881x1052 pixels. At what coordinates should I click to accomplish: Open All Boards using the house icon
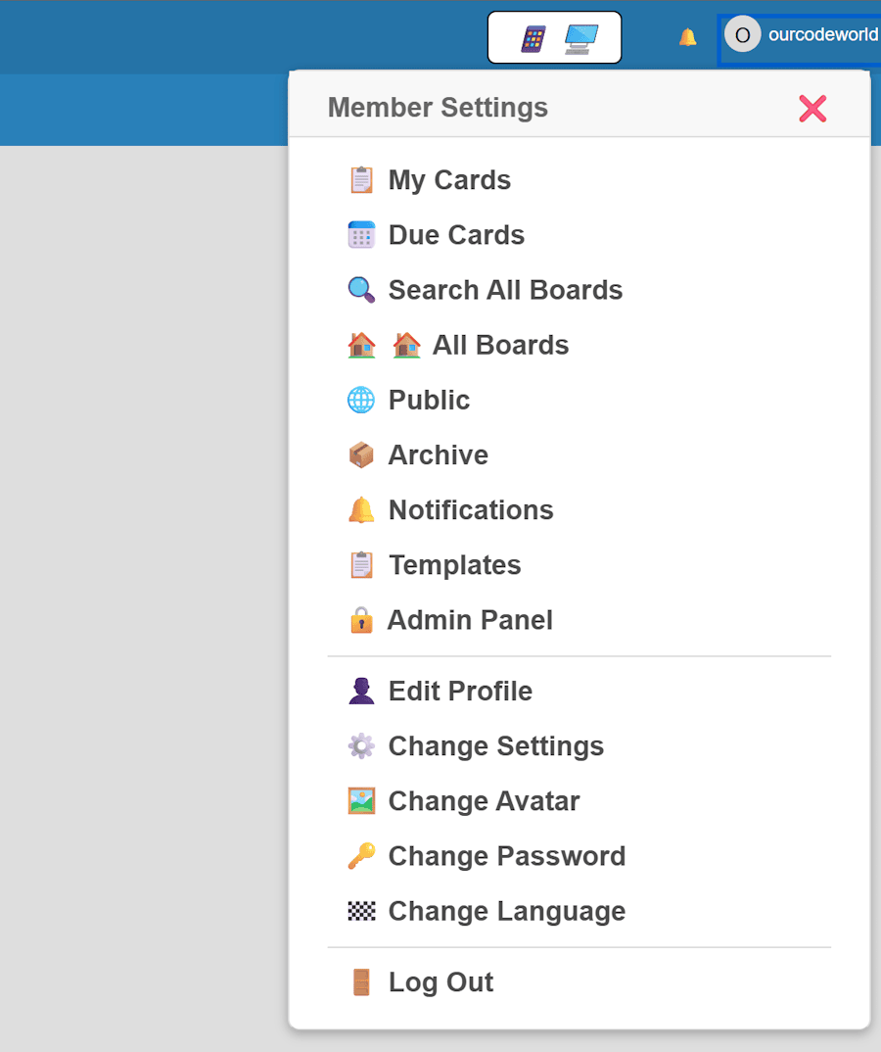[x=361, y=345]
